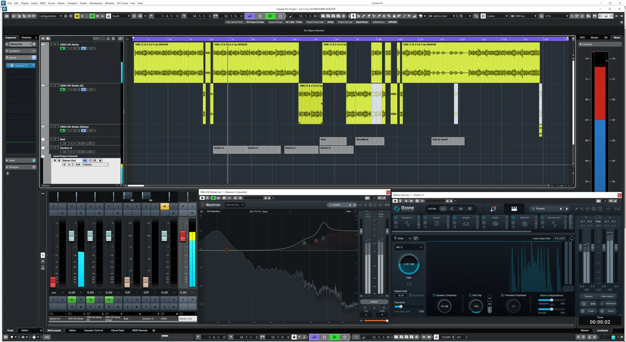Activate the Zoom tool
Image resolution: width=626 pixels, height=342 pixels.
pos(389,16)
